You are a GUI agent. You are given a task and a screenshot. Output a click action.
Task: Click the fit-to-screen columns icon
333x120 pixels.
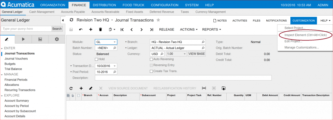point(204,88)
